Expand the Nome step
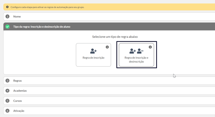This screenshot has width=215, height=117. point(109,17)
